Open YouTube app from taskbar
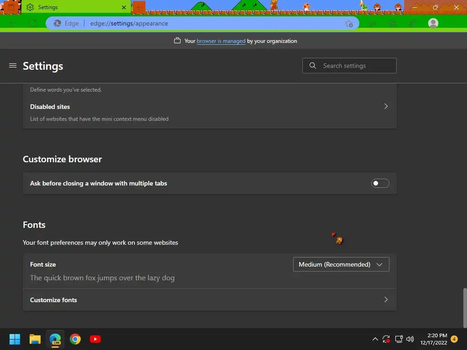467x350 pixels. (x=95, y=339)
